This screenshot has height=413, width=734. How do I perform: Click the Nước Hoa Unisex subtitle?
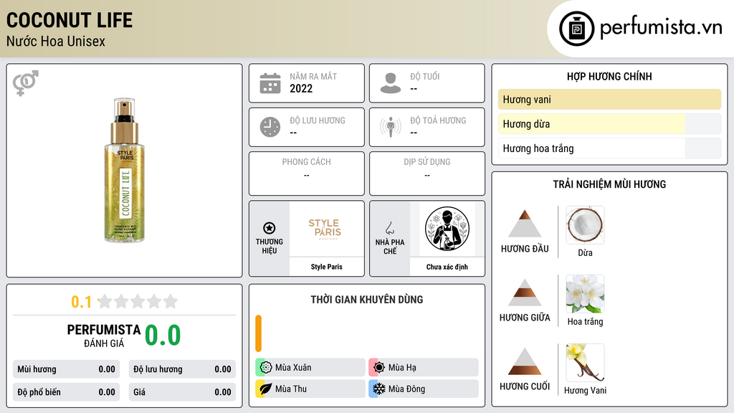click(56, 41)
